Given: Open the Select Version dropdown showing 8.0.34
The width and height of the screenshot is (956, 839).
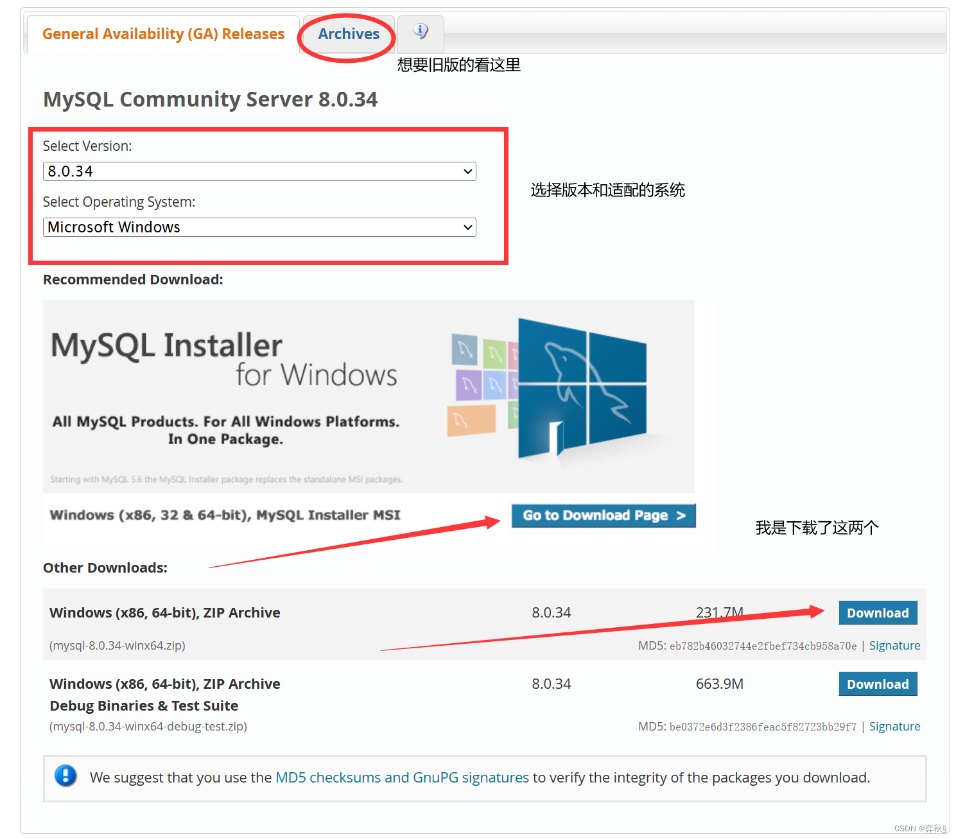Looking at the screenshot, I should (x=259, y=171).
